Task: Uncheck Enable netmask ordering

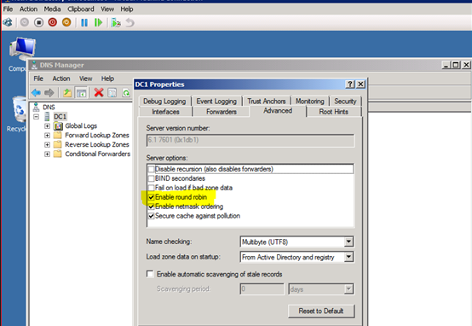Action: pos(151,207)
